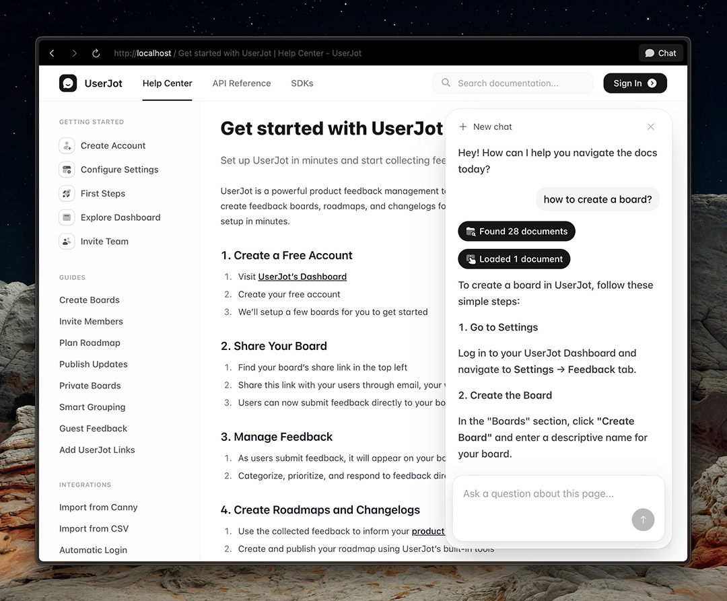Switch to the API Reference tab
727x601 pixels.
click(x=241, y=83)
